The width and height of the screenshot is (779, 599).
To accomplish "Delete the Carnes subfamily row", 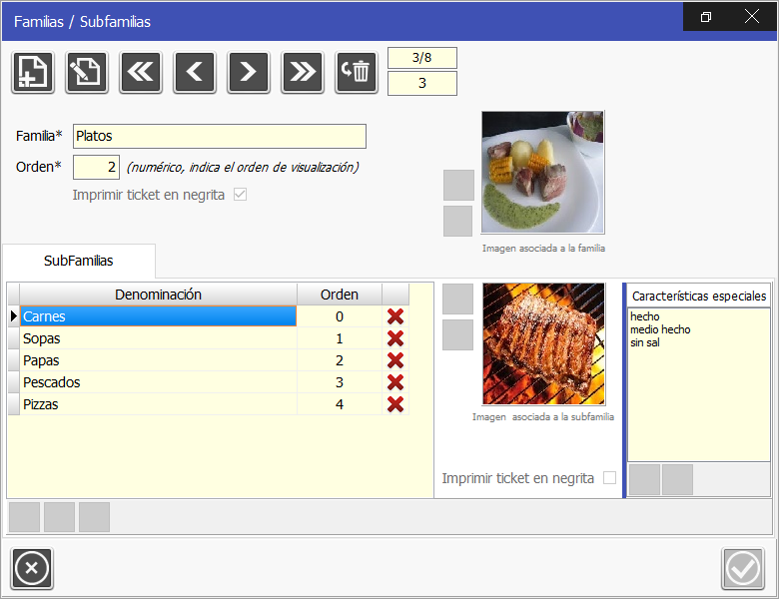I will (x=395, y=316).
